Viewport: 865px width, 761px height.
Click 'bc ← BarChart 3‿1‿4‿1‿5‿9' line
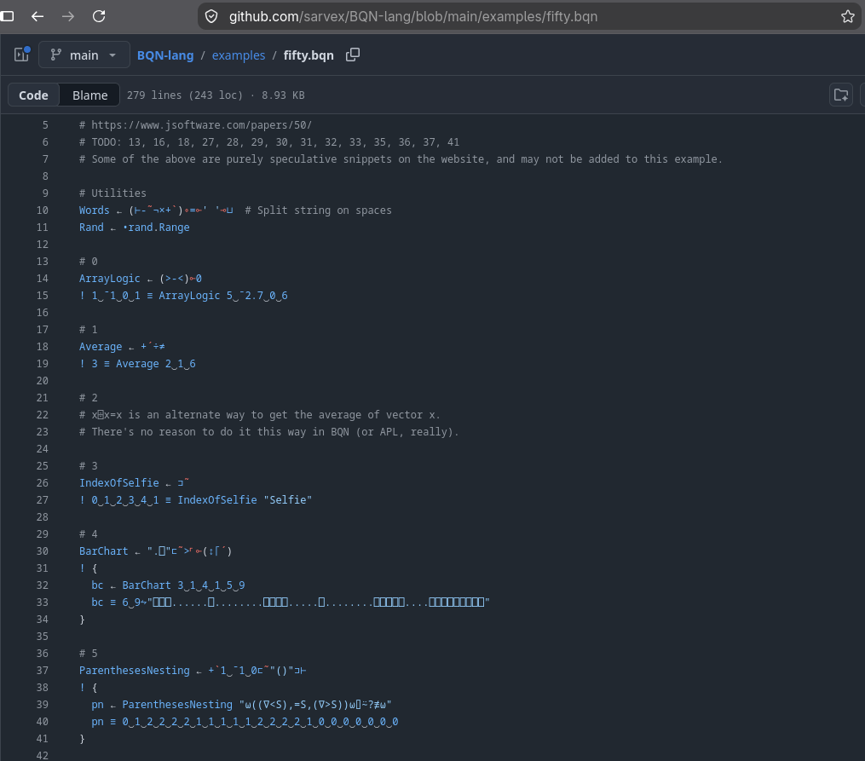click(168, 585)
